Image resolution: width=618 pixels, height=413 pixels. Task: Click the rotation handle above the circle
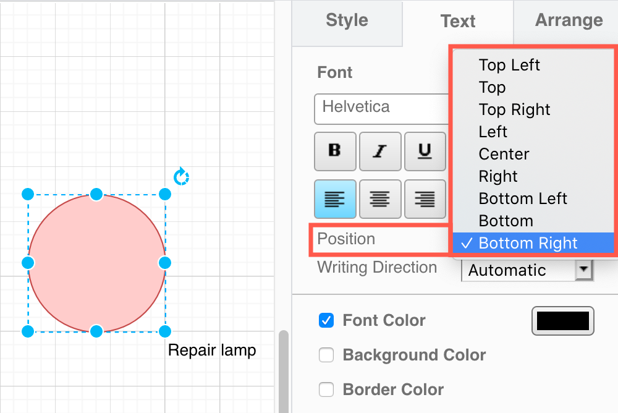[x=181, y=177]
